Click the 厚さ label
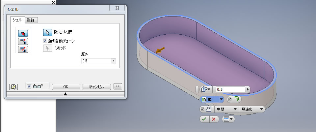316x132 pixels. (x=85, y=54)
